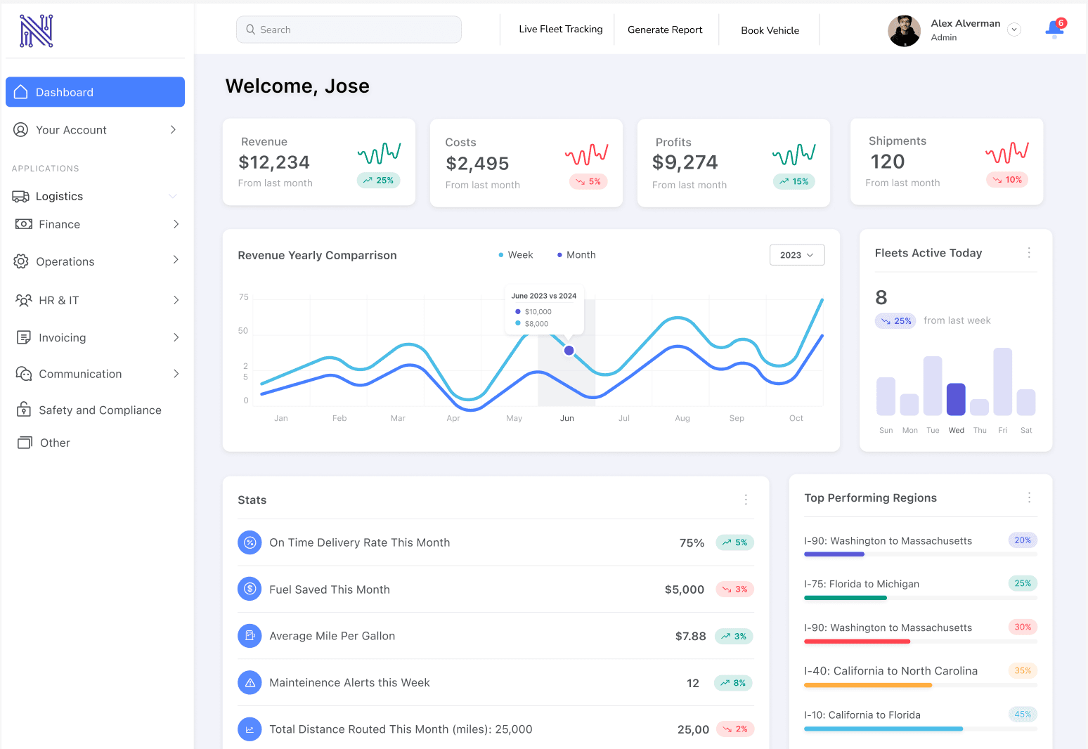
Task: Click the I-10 California to Florida progress bar
Action: tap(920, 729)
